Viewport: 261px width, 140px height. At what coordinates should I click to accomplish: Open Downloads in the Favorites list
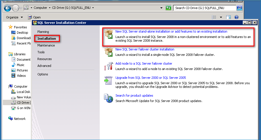click(24, 38)
